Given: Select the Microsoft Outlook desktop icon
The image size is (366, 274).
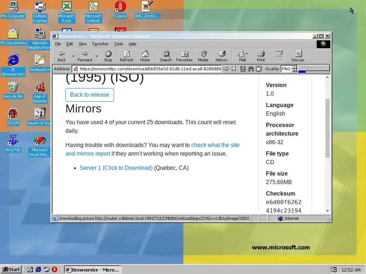Looking at the screenshot, I should 93,12.
